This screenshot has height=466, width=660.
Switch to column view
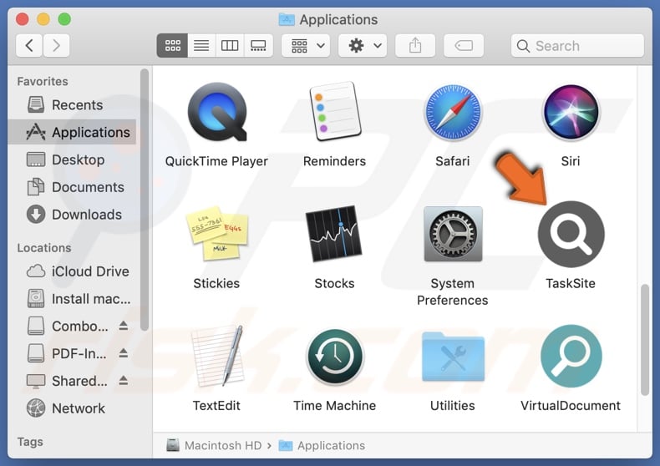point(230,45)
